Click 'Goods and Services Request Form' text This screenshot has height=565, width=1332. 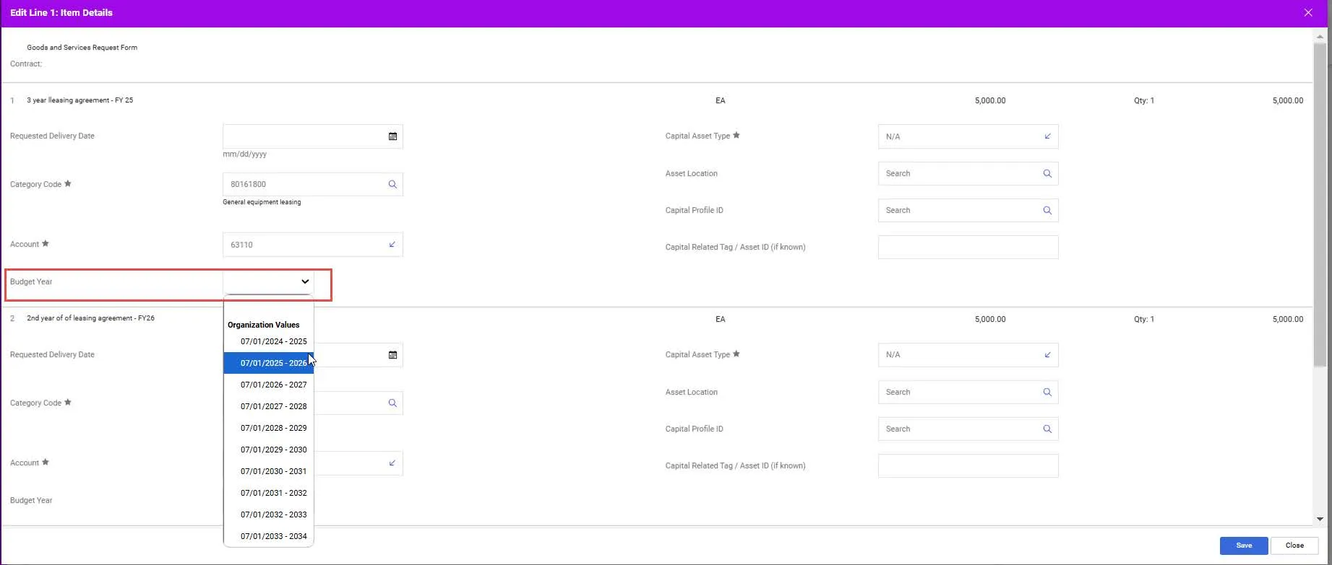[82, 48]
